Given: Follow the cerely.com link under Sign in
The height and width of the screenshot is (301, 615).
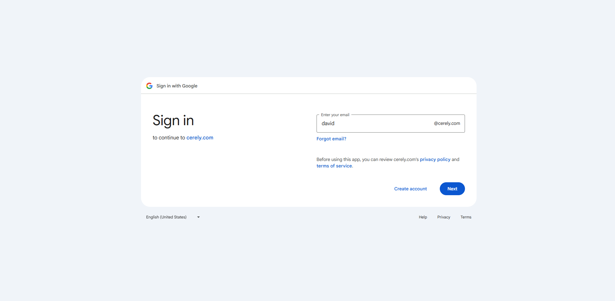Looking at the screenshot, I should point(200,137).
